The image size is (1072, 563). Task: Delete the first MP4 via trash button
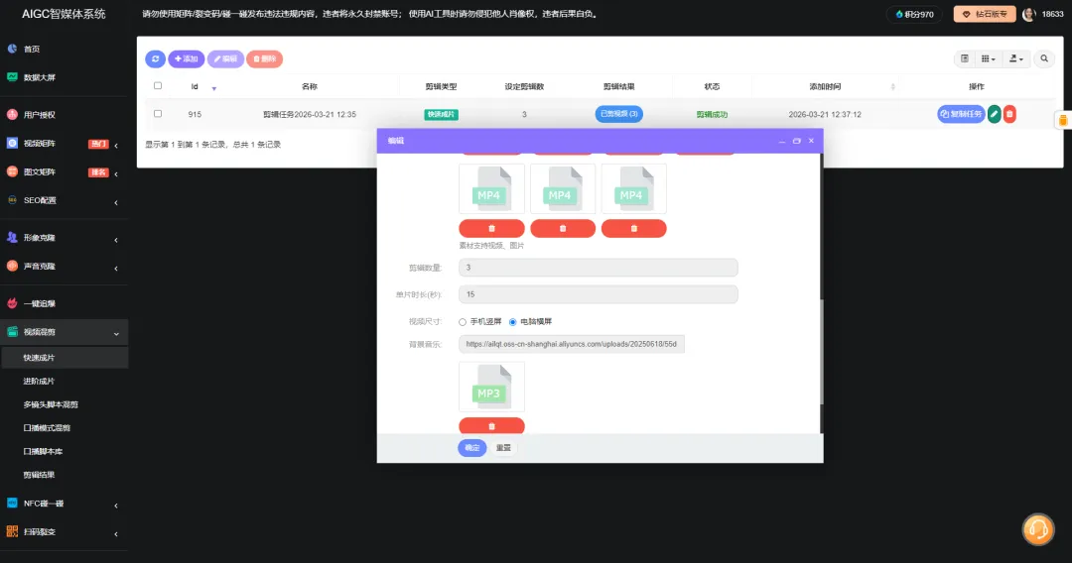coord(491,229)
